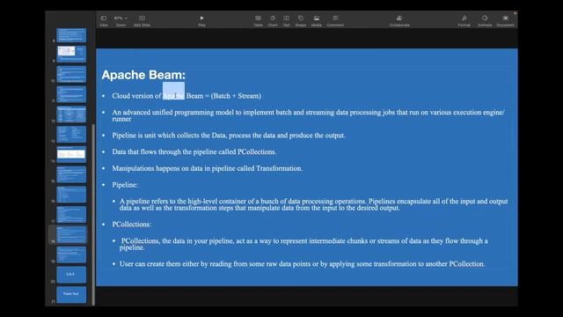Select the Thank You slide thumbnail
This screenshot has width=563, height=317.
click(x=71, y=294)
